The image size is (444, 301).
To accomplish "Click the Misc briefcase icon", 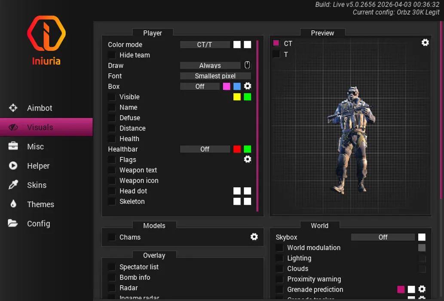I will click(x=13, y=146).
